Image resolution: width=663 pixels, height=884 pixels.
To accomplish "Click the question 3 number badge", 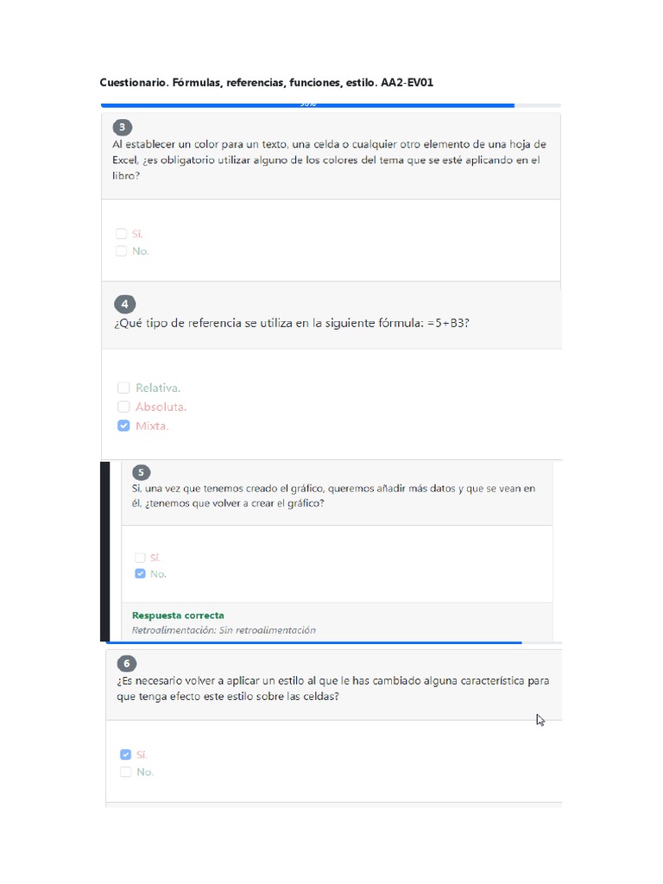I will [x=123, y=128].
